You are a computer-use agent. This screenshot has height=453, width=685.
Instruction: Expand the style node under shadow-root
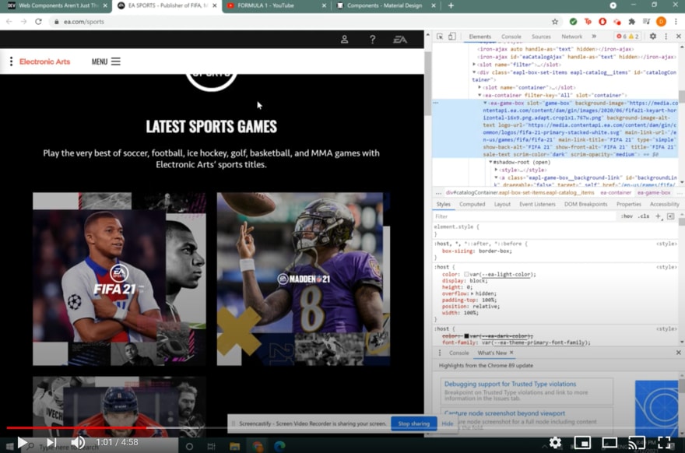point(496,170)
